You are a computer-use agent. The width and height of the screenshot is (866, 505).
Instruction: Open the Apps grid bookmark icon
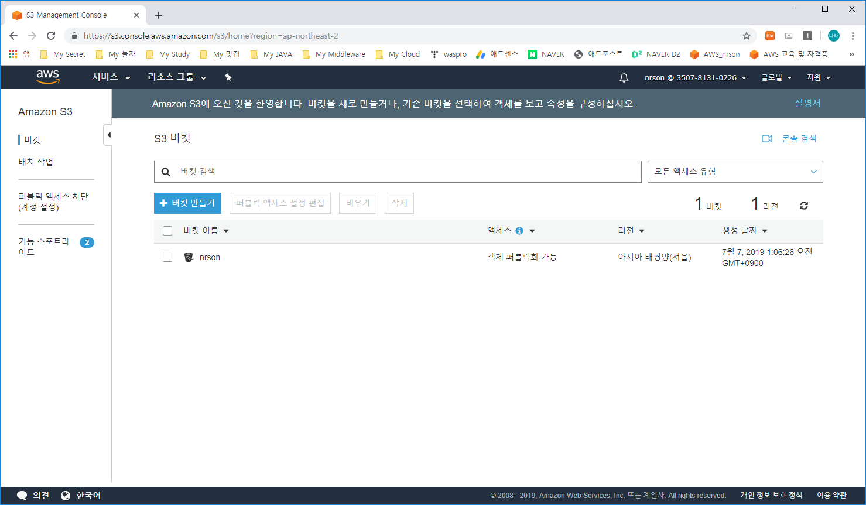click(x=13, y=54)
